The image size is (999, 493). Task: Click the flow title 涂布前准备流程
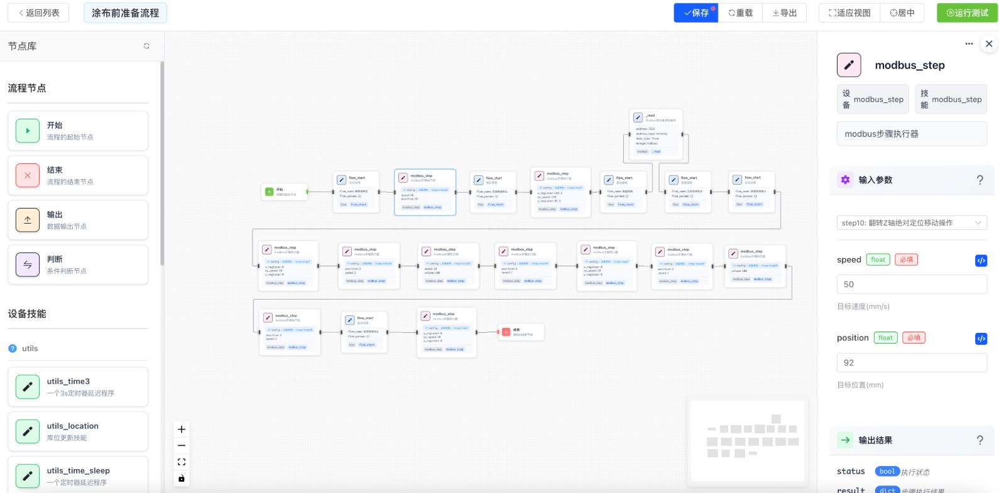[125, 13]
